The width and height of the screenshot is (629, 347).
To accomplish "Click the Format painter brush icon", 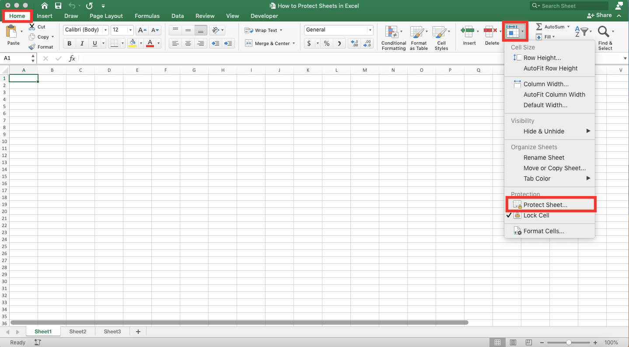I will coord(31,47).
